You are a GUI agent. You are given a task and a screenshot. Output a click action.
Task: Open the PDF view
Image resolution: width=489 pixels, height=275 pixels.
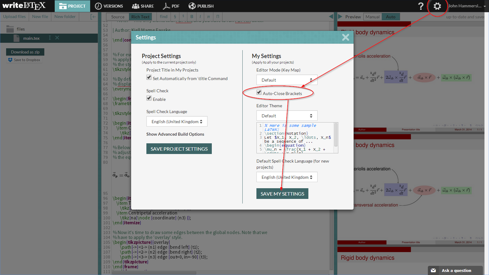pos(171,6)
